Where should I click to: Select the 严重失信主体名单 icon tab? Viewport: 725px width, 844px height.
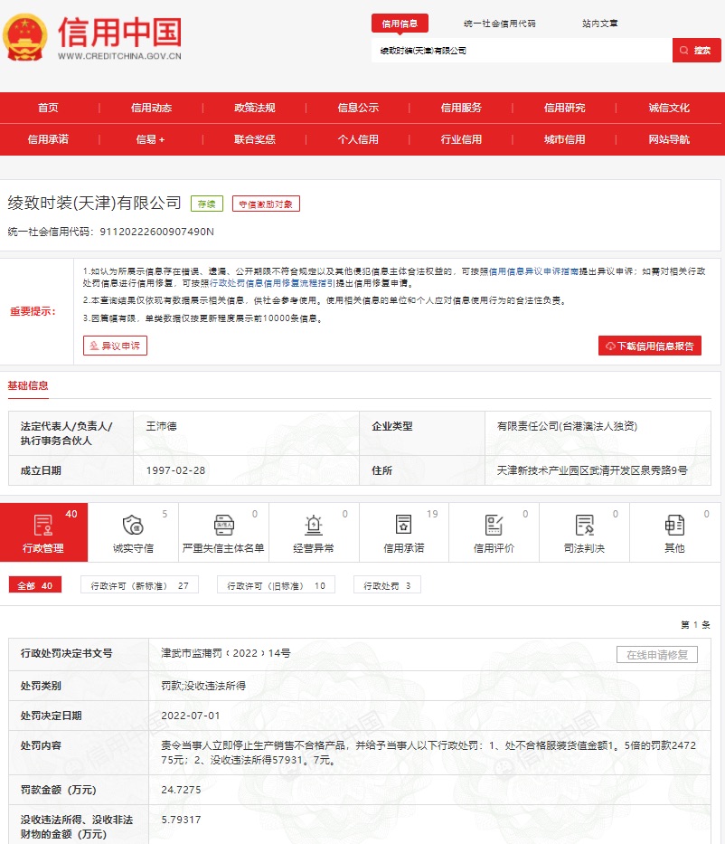223,532
